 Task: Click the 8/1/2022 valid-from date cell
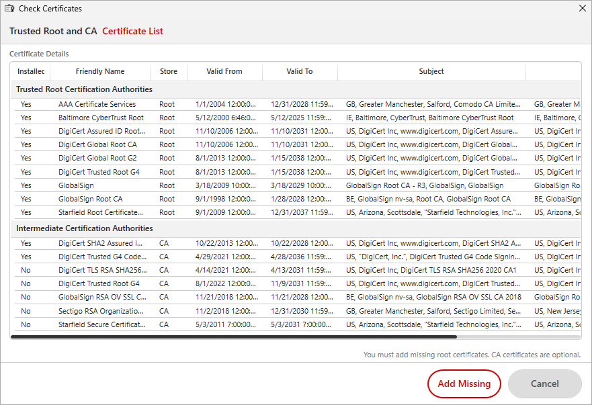(225, 284)
